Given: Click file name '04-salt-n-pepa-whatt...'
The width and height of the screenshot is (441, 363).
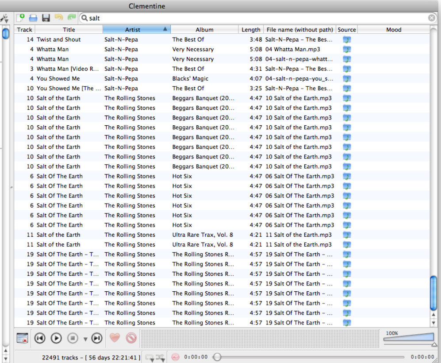Looking at the screenshot, I should (299, 59).
